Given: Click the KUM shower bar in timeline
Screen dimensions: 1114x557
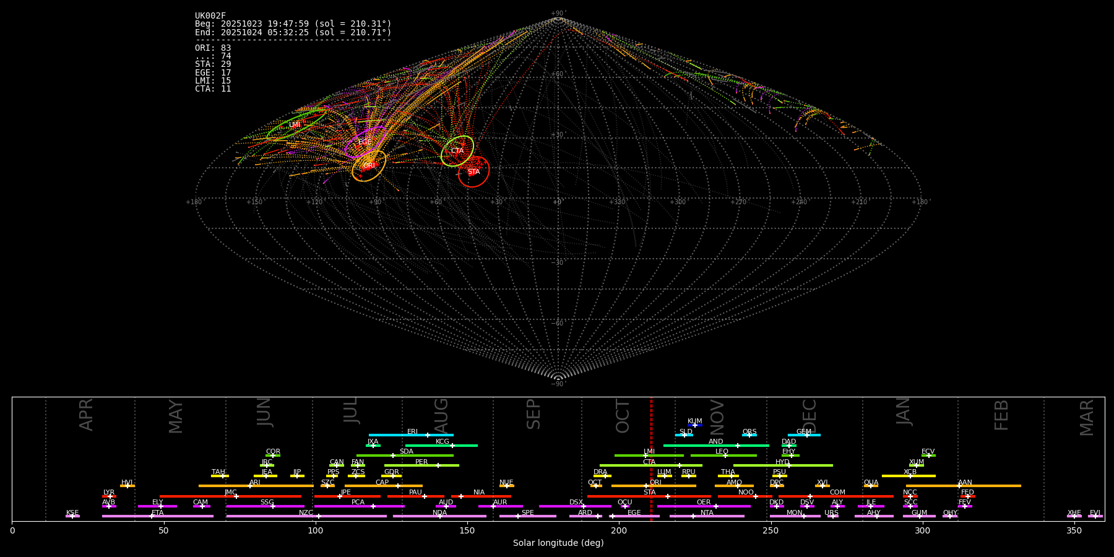Looking at the screenshot, I should coord(695,425).
